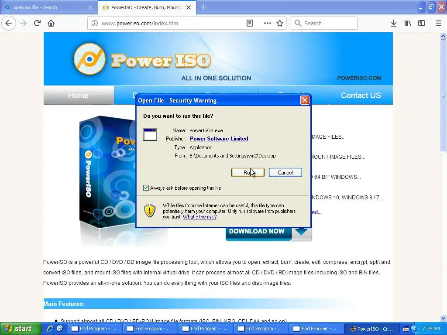Launch Internet Explorer from quick launch

pos(50,328)
